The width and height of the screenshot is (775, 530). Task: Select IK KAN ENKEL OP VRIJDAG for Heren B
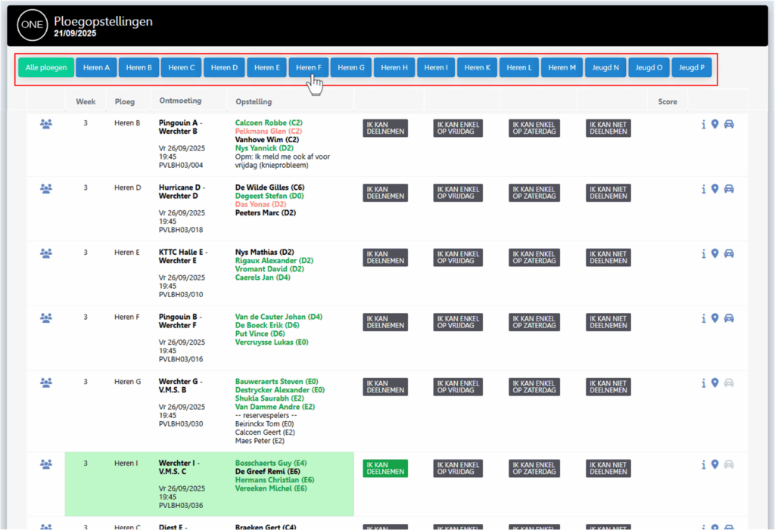tap(458, 129)
